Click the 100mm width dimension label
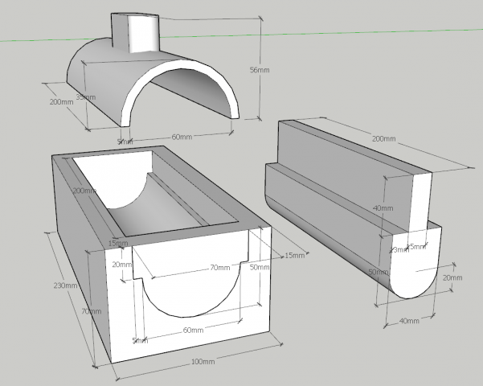The image size is (483, 386). 203,361
